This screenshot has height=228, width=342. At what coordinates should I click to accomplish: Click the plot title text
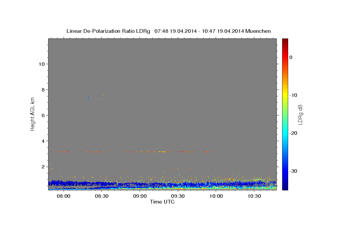point(168,31)
